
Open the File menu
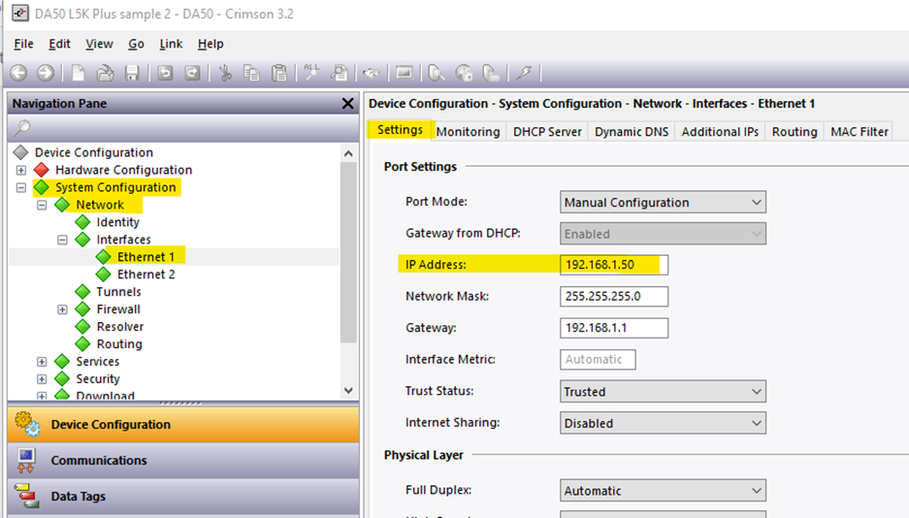click(24, 44)
